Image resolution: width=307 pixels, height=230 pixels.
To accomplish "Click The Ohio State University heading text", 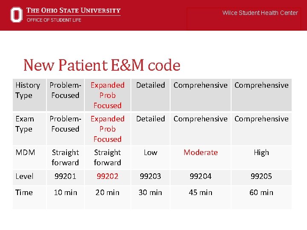I will 73,10.
